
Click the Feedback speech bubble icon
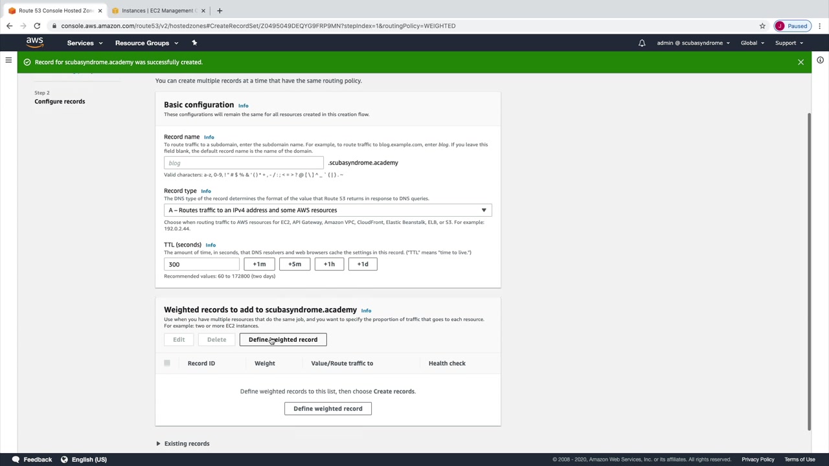(16, 460)
